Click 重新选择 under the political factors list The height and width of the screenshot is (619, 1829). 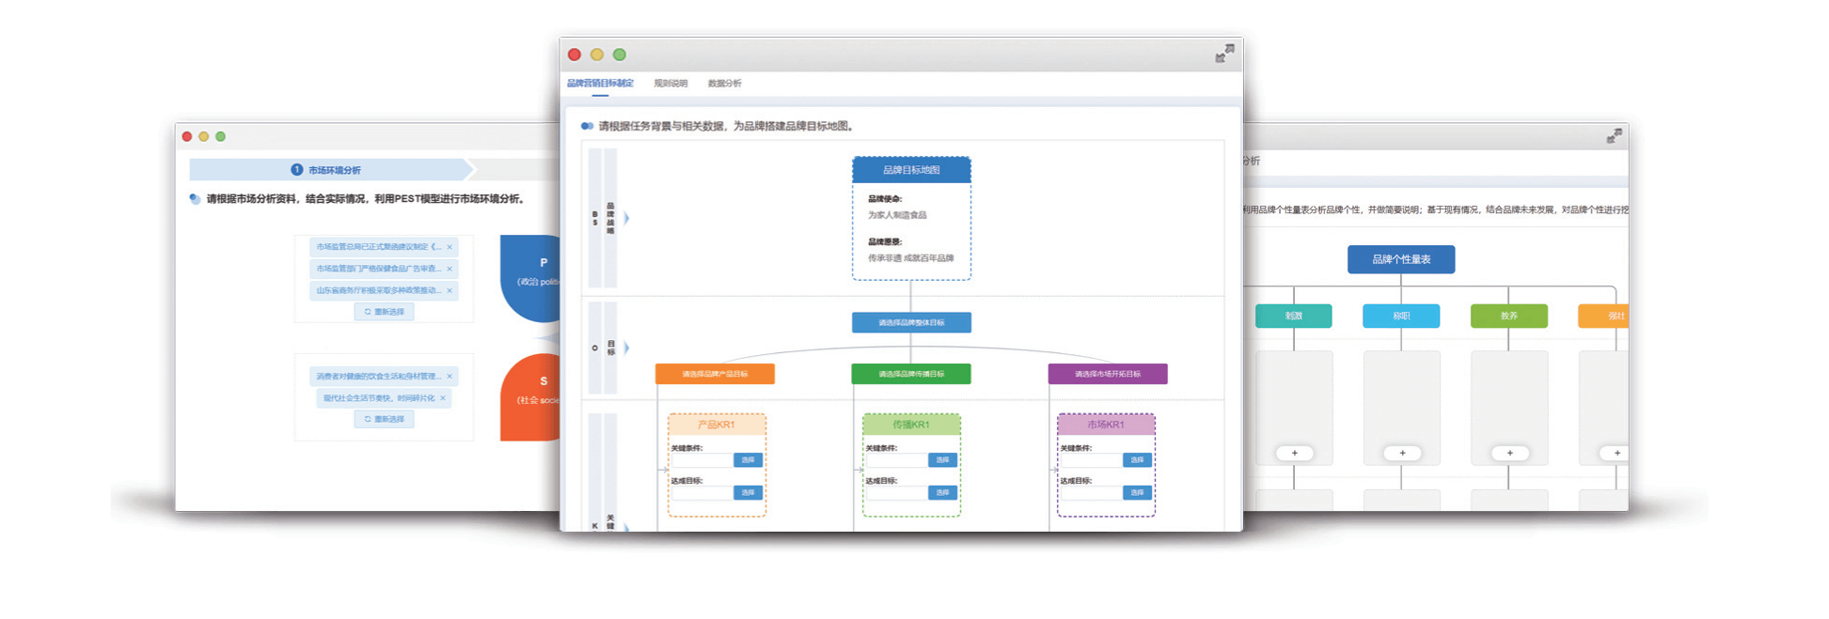[x=384, y=312]
